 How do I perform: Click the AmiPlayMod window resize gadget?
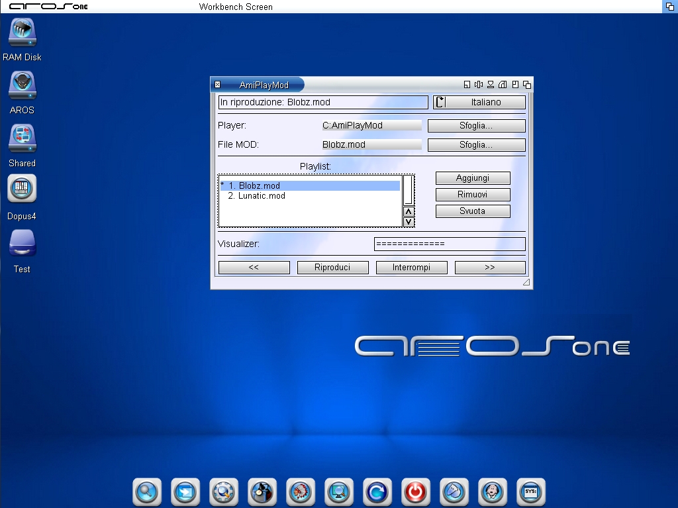pyautogui.click(x=526, y=282)
